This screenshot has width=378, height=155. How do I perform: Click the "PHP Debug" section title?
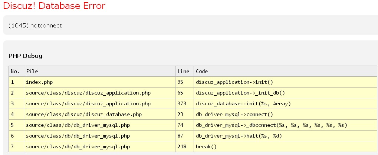coord(25,56)
